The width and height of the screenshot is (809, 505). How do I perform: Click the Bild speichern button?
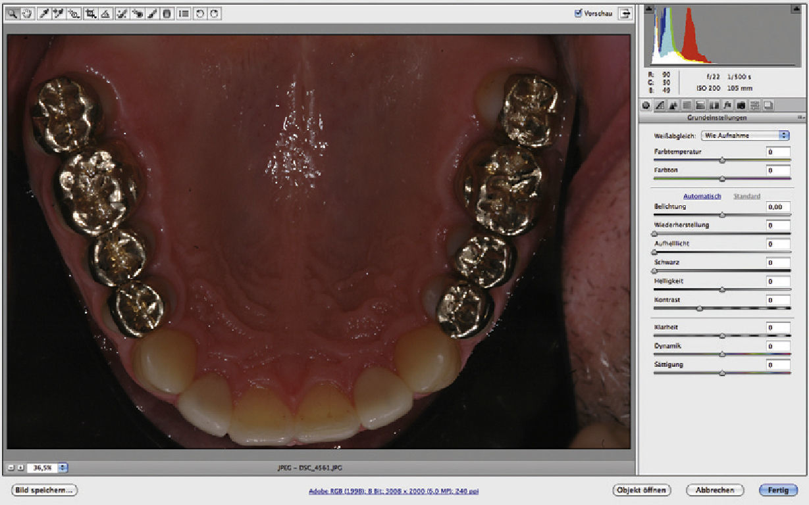coord(44,490)
